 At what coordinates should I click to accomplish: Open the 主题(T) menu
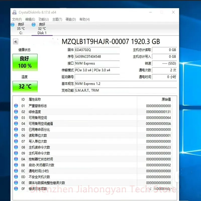click(57, 19)
